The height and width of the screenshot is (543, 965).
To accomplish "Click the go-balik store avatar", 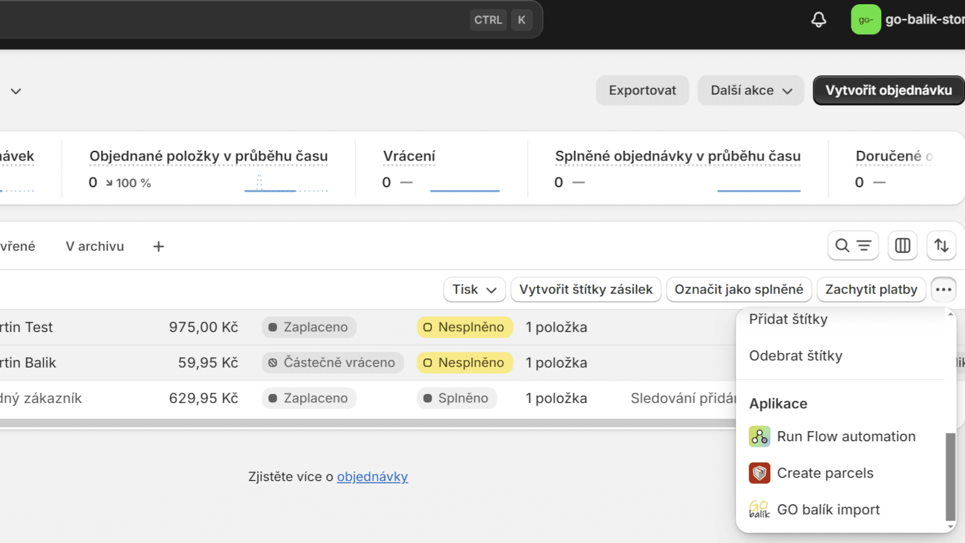I will (865, 19).
